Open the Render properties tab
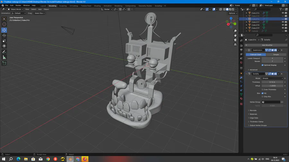The width and height of the screenshot is (289, 162). tap(241, 45)
